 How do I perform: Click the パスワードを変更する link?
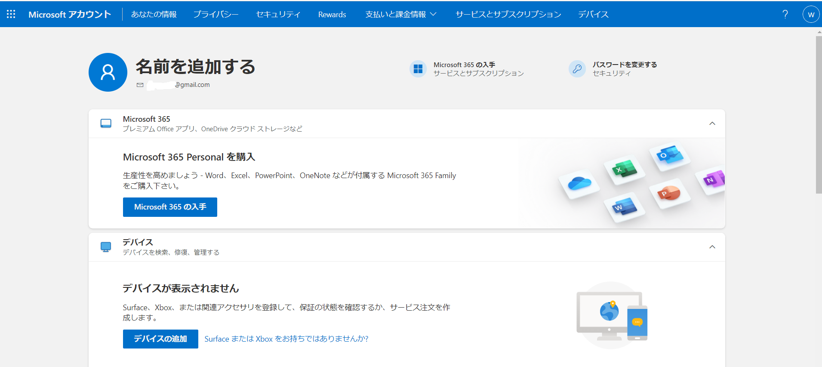click(625, 65)
